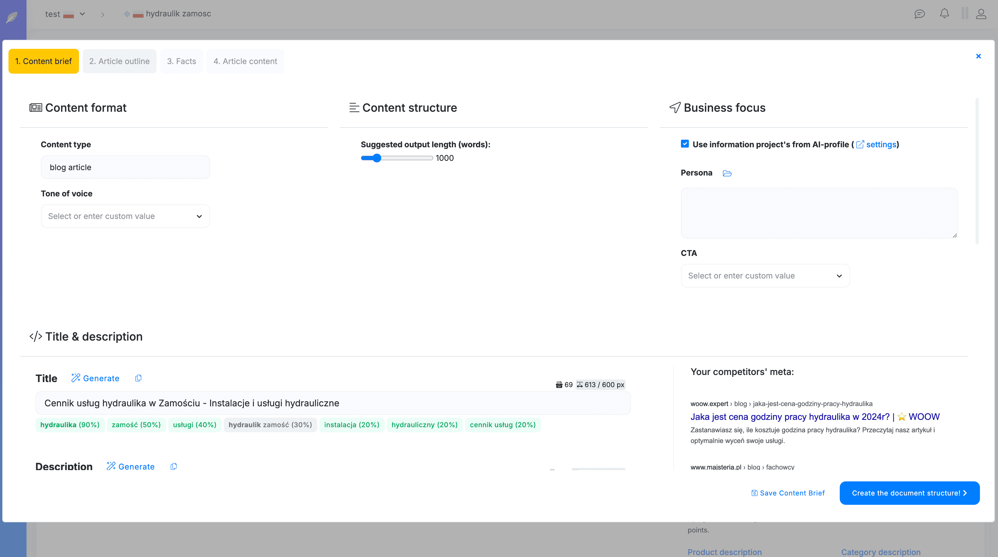Click Save Content Brief
Image resolution: width=998 pixels, height=557 pixels.
point(788,493)
